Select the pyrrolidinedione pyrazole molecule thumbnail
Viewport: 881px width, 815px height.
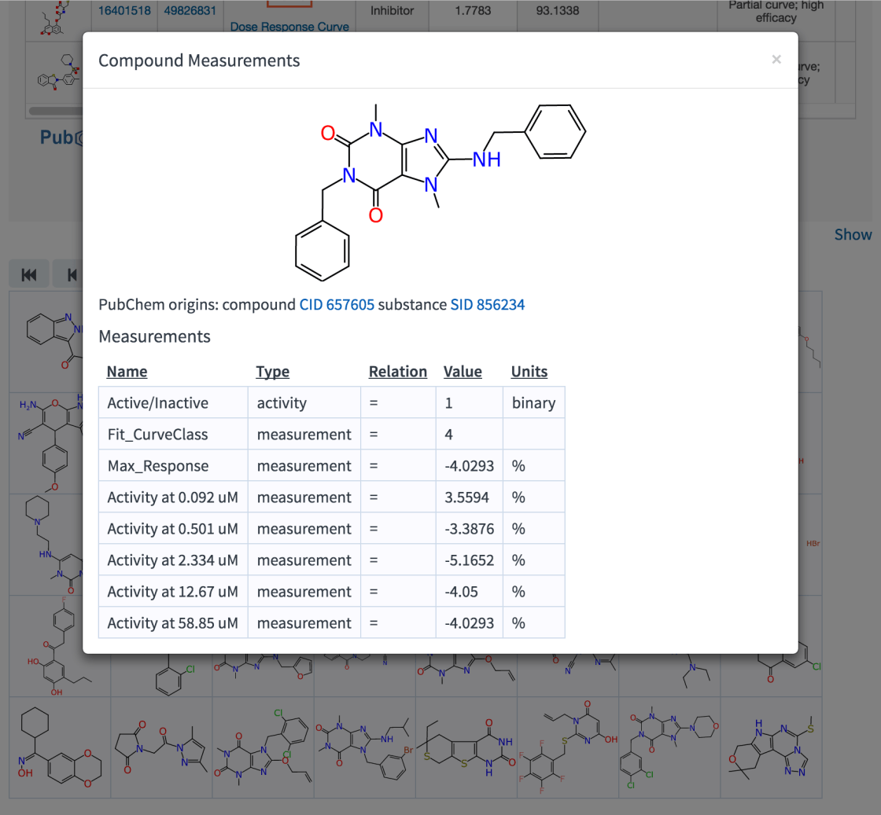[161, 747]
